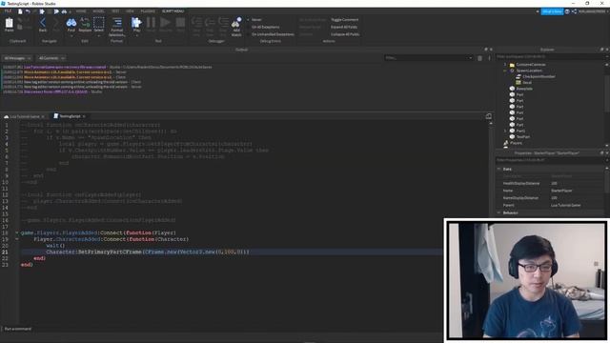The image size is (610, 343).
Task: Collapse the function fold on line 18
Action: (17, 232)
